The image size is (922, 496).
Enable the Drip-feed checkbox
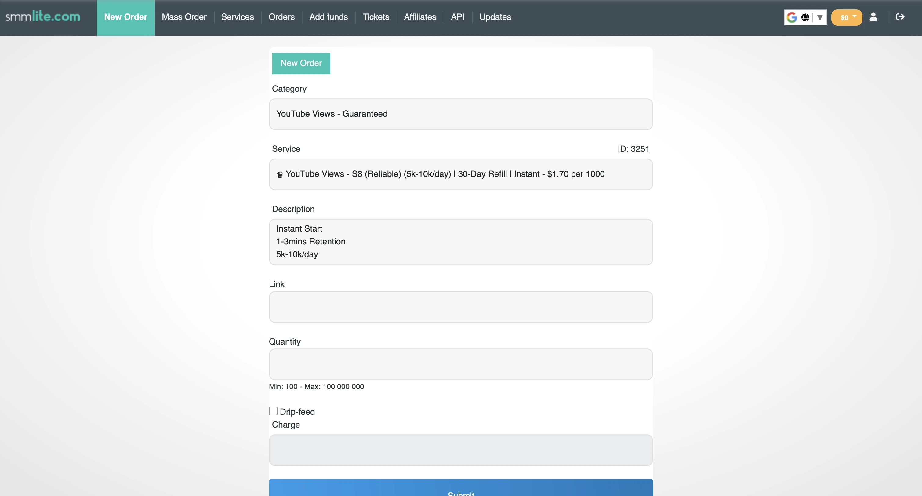273,411
